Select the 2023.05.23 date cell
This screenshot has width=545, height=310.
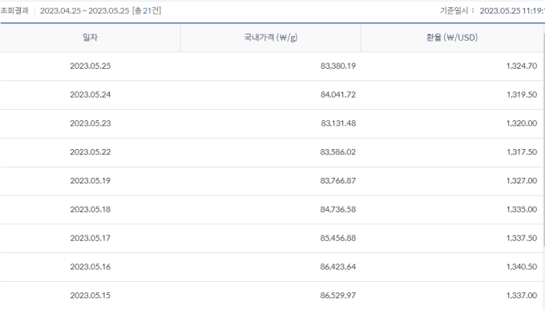(x=91, y=123)
